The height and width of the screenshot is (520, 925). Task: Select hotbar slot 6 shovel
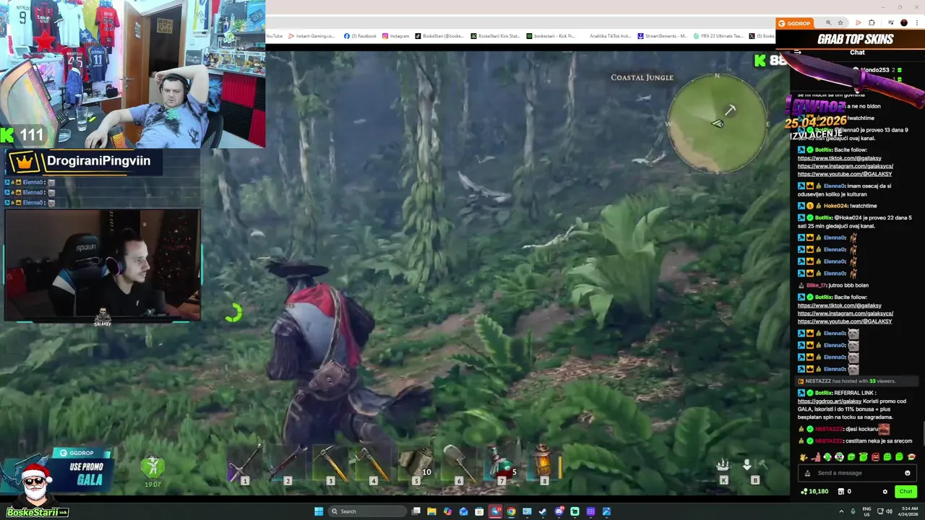click(458, 464)
